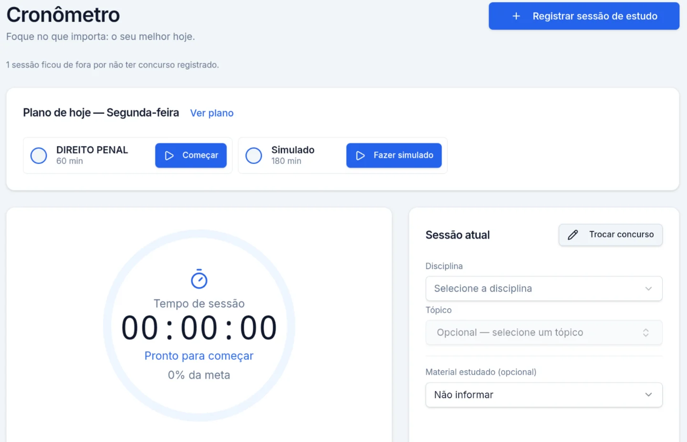Mark Simulado task circle as done
This screenshot has height=442, width=687.
coord(254,155)
